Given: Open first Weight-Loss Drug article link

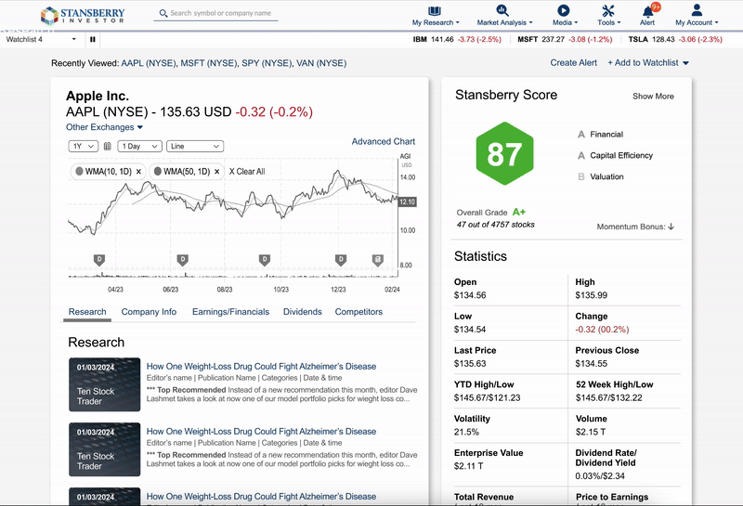Looking at the screenshot, I should click(x=261, y=366).
